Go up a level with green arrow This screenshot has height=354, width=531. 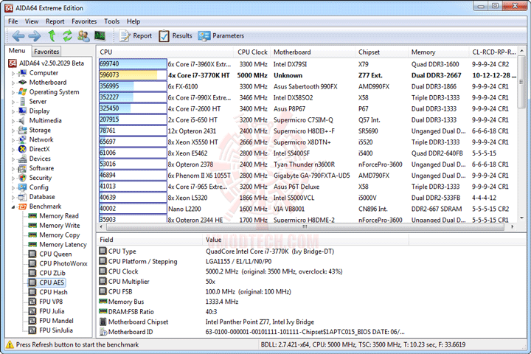[52, 35]
